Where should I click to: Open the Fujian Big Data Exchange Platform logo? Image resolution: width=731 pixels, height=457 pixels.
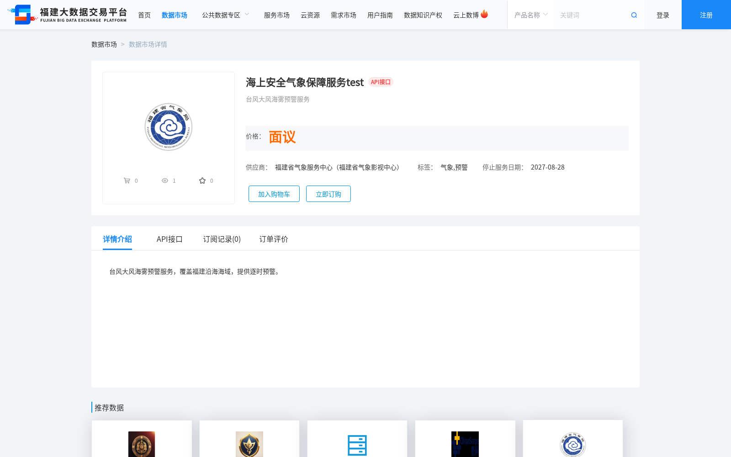(x=67, y=15)
